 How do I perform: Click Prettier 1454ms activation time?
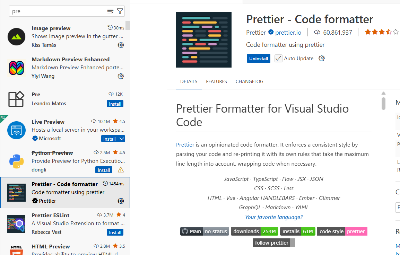click(114, 184)
